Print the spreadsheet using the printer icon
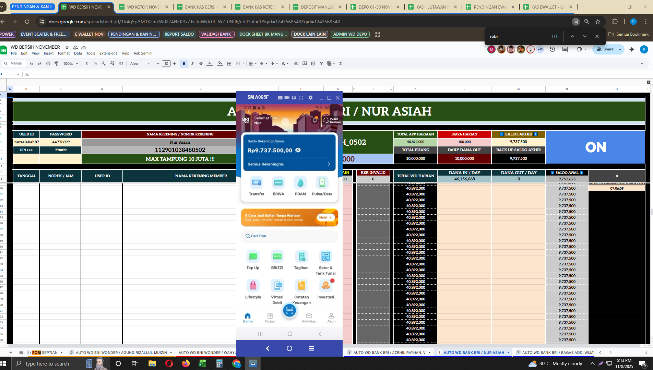Screen dimensions: 653x370 48,63
